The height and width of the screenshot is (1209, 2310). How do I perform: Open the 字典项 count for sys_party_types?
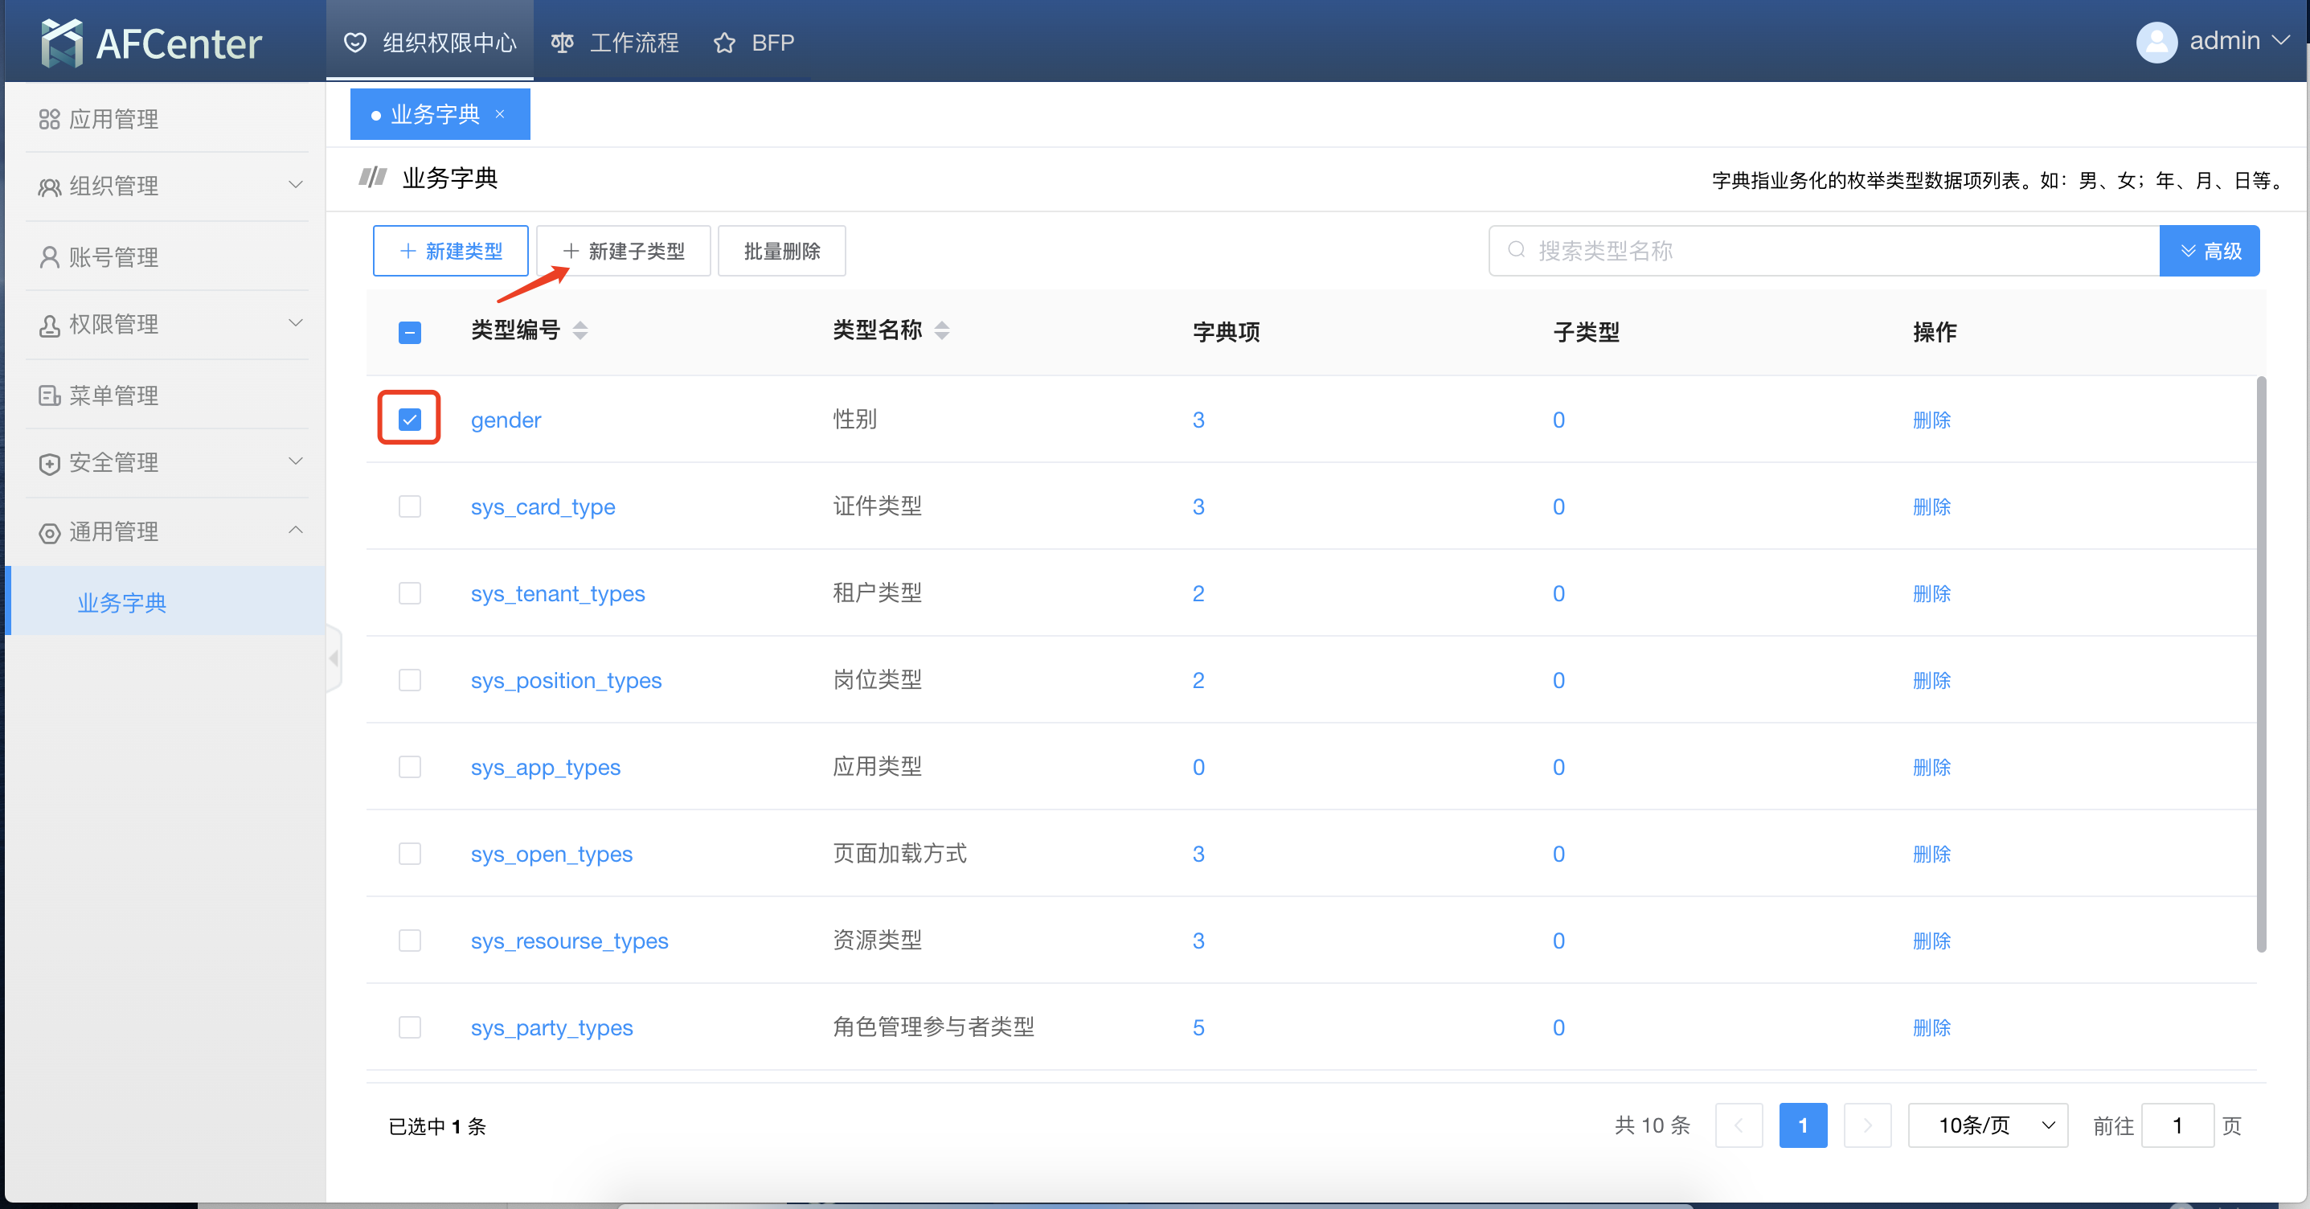point(1198,1028)
